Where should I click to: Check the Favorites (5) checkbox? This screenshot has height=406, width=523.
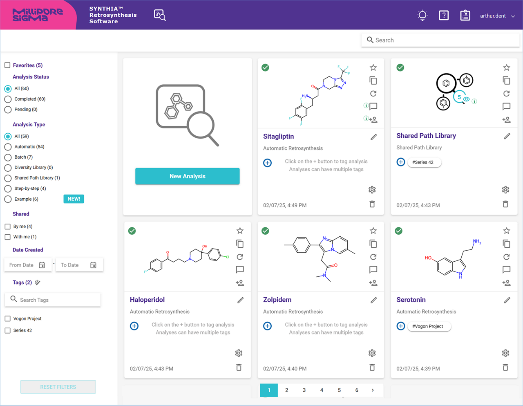click(7, 65)
